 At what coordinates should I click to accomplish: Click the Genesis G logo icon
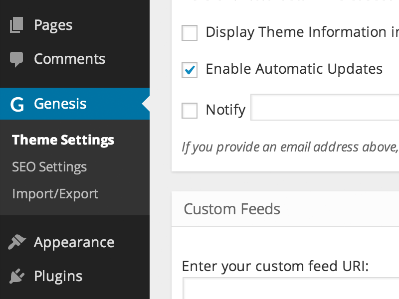(x=16, y=103)
